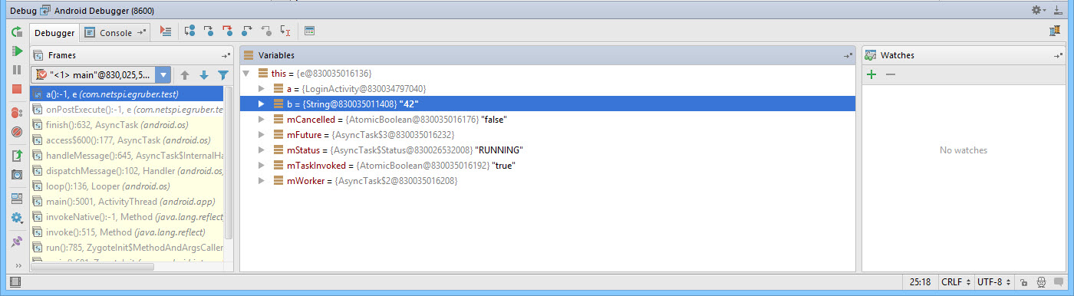Add a new watch with green plus
The height and width of the screenshot is (296, 1074).
pos(871,75)
